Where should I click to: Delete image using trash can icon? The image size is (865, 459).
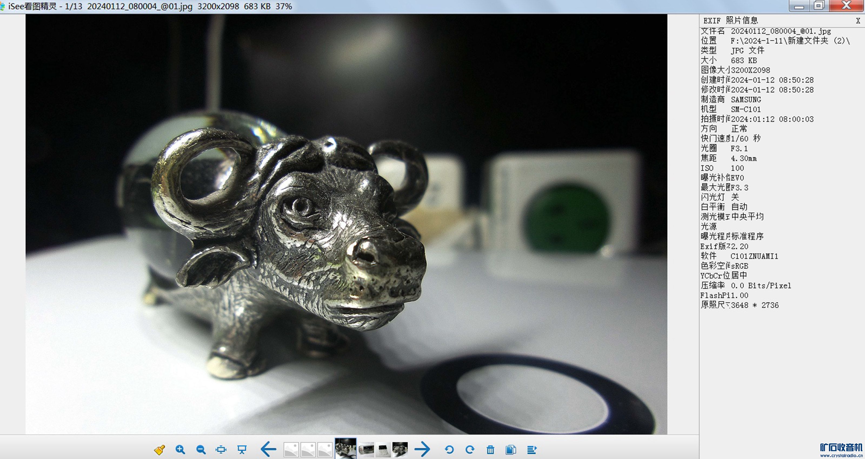(x=490, y=449)
